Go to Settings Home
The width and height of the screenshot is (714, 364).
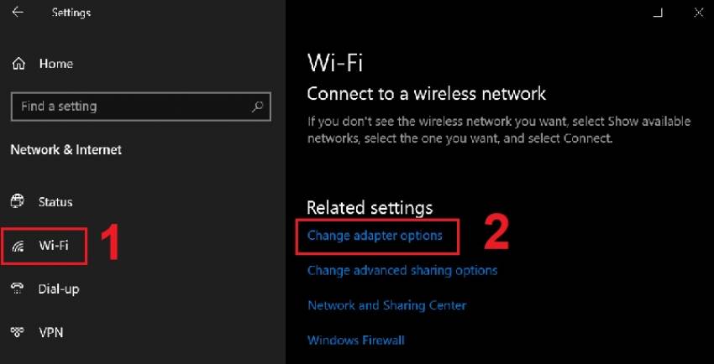[x=55, y=64]
